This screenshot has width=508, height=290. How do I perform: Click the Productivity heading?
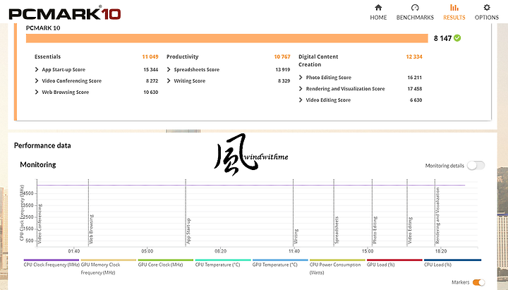pos(183,56)
